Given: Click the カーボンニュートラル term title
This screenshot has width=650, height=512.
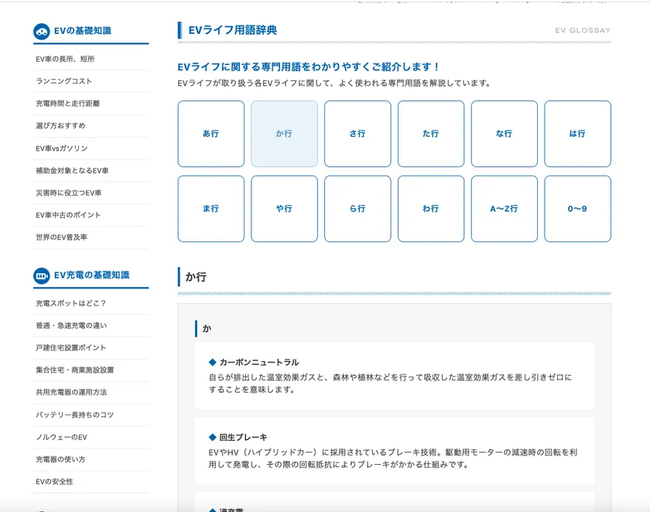Looking at the screenshot, I should [x=259, y=363].
